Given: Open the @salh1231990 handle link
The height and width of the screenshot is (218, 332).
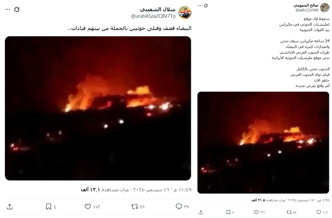Looking at the screenshot, I should click(307, 10).
